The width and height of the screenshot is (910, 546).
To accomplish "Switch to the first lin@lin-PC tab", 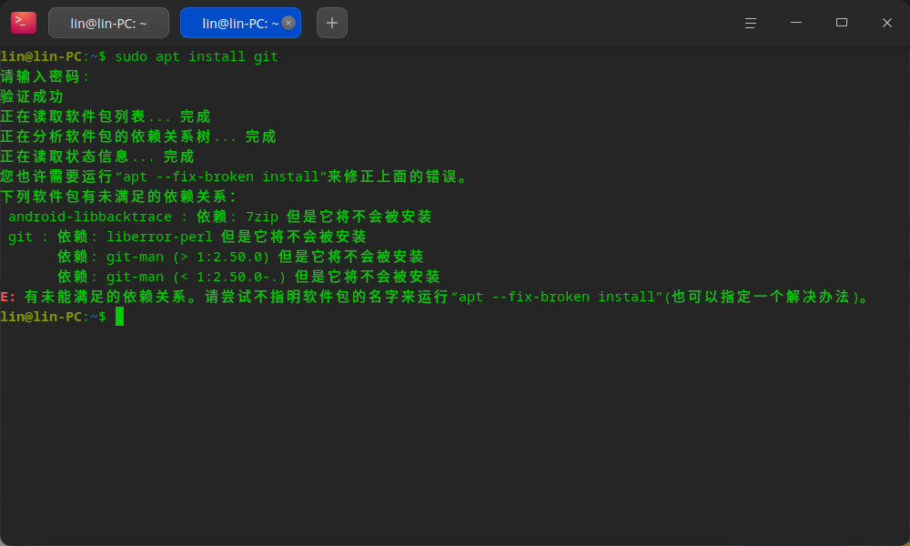I will tap(108, 23).
